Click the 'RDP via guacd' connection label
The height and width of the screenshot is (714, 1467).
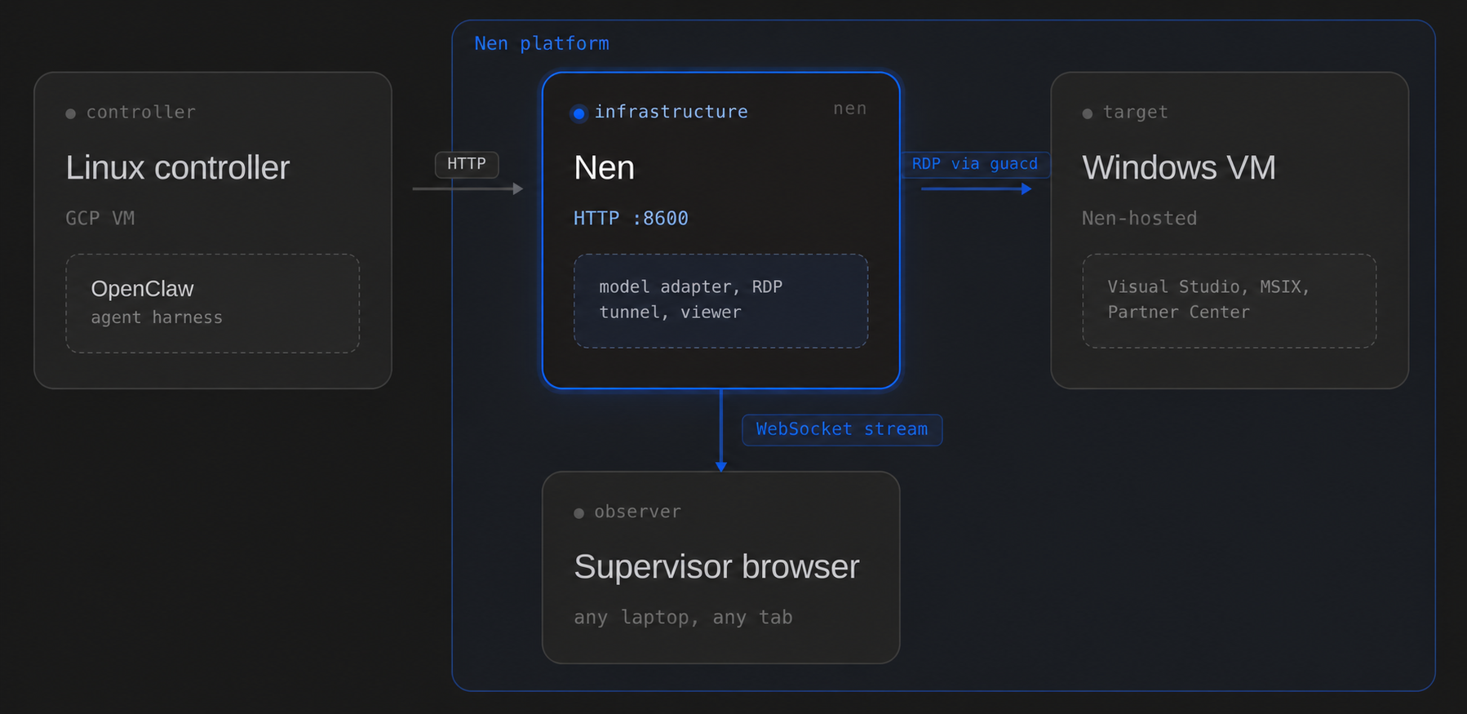975,164
